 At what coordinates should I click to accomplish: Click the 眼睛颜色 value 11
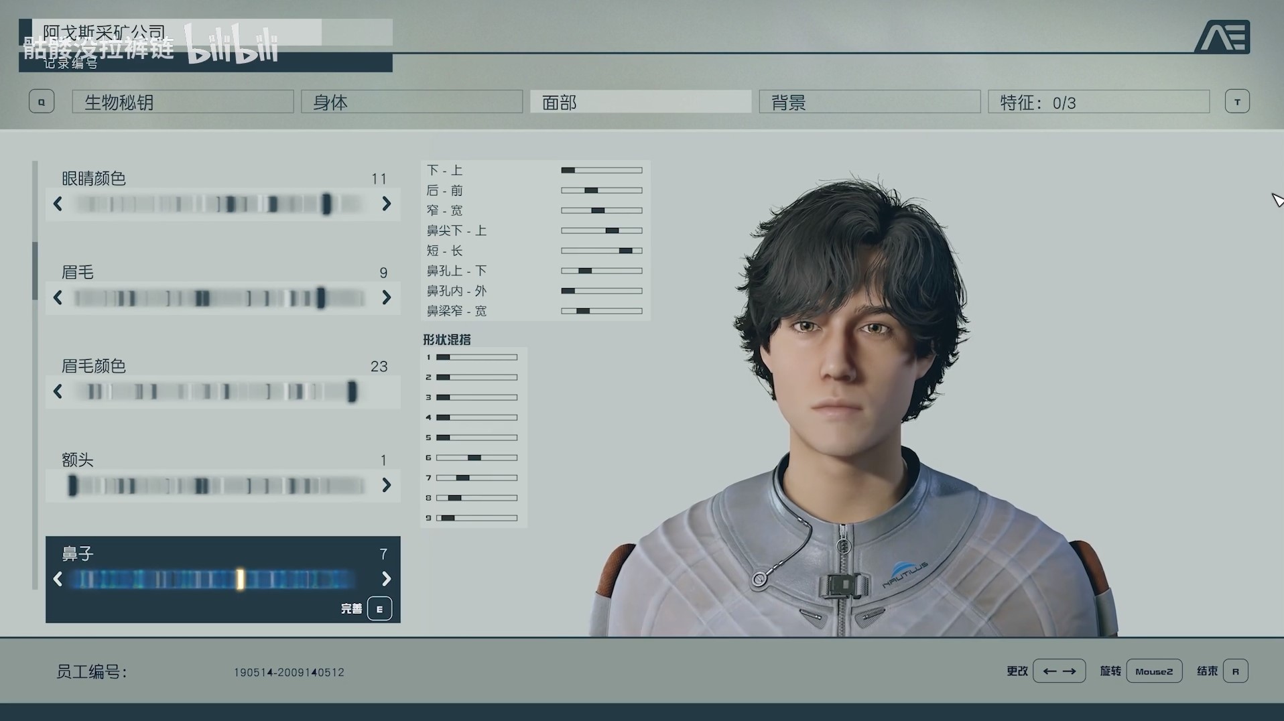coord(379,179)
